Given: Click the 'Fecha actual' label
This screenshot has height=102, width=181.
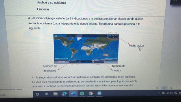Looking at the screenshot, I should click(x=136, y=46).
